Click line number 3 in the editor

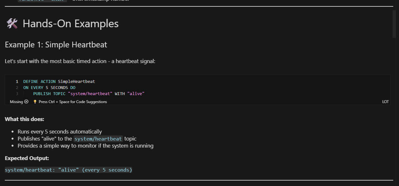16,93
